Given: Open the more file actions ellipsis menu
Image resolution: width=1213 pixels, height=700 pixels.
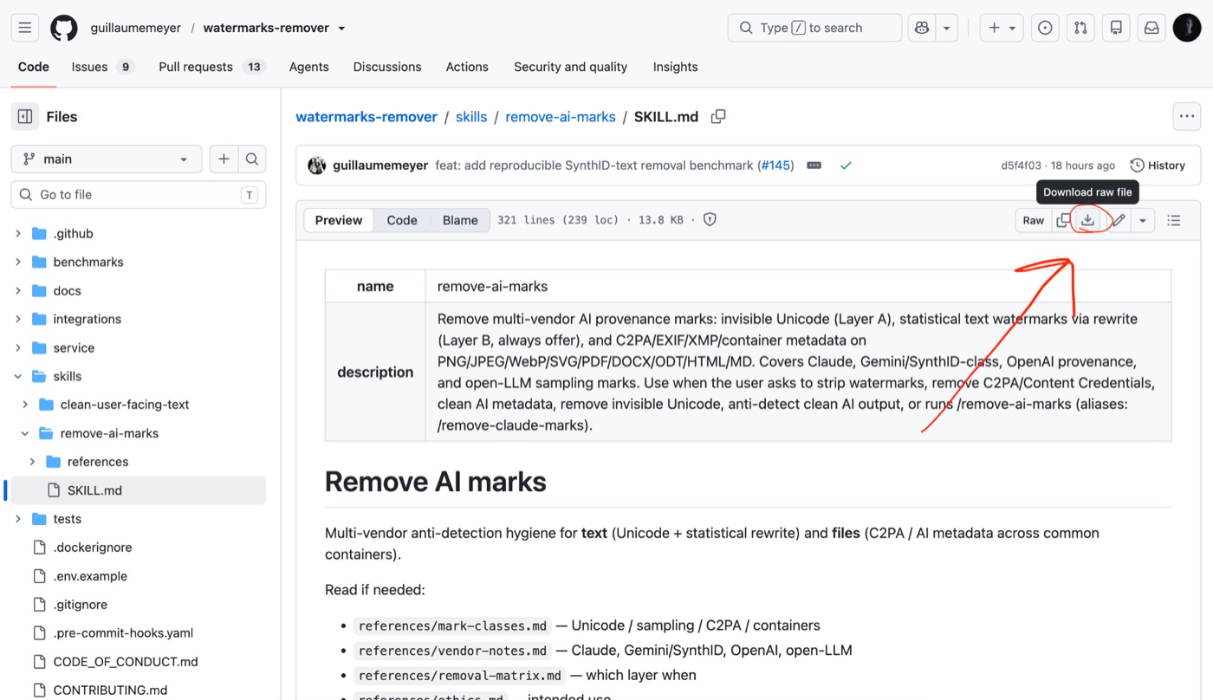Looking at the screenshot, I should pos(1187,116).
